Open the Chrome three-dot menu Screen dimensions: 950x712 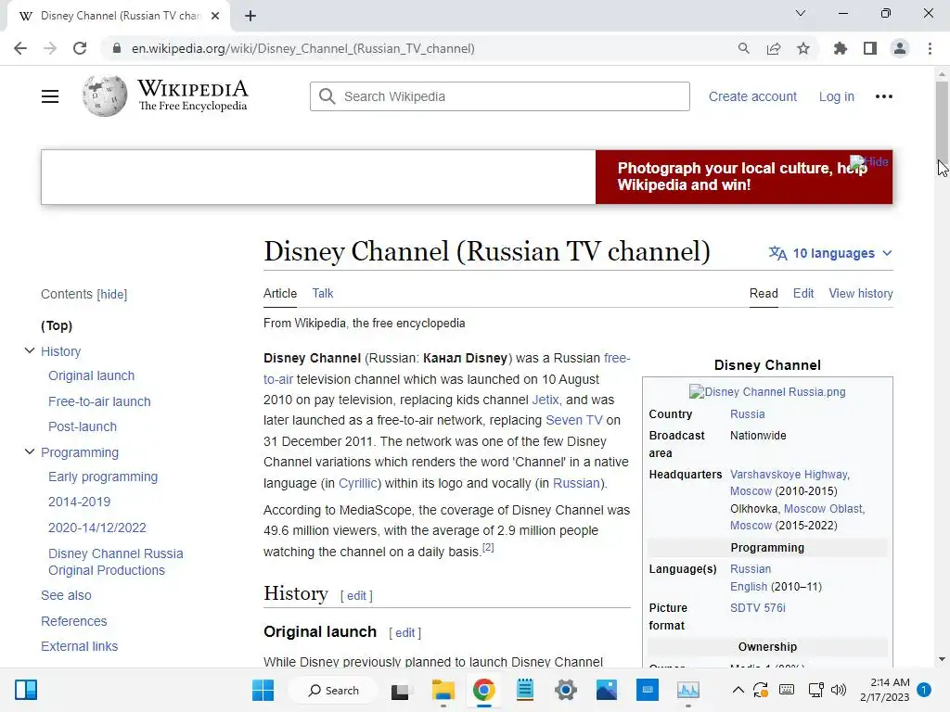click(930, 48)
